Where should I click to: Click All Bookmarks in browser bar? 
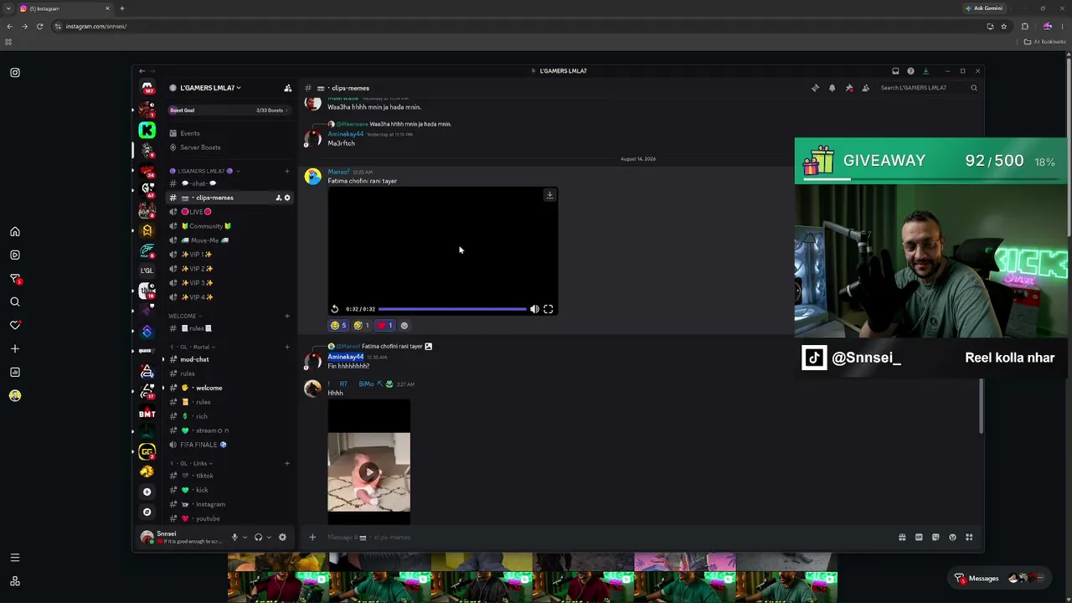click(x=1045, y=42)
